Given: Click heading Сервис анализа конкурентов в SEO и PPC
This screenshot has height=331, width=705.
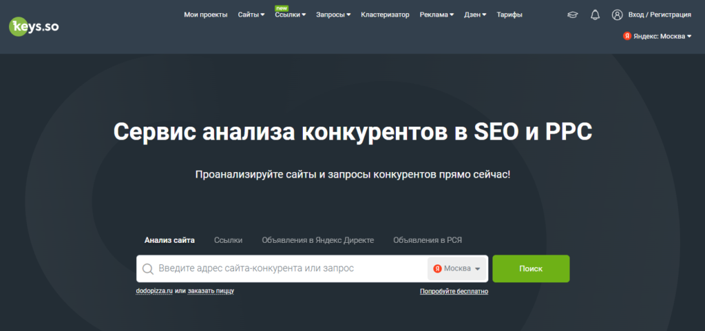Looking at the screenshot, I should click(352, 131).
